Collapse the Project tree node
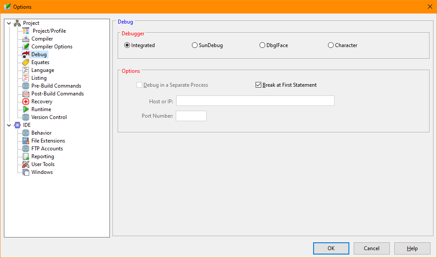Screen dimensions: 437x258 click(9, 23)
